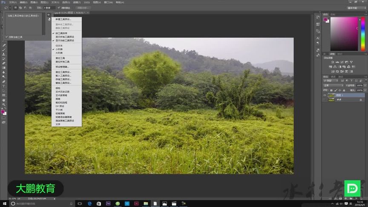The width and height of the screenshot is (368, 207).
Task: Toggle lock all (padlock) in Layers panel
Action: click(x=344, y=90)
